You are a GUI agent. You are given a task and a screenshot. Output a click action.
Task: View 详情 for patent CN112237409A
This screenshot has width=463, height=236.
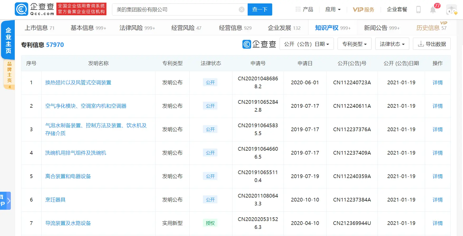tap(437, 153)
